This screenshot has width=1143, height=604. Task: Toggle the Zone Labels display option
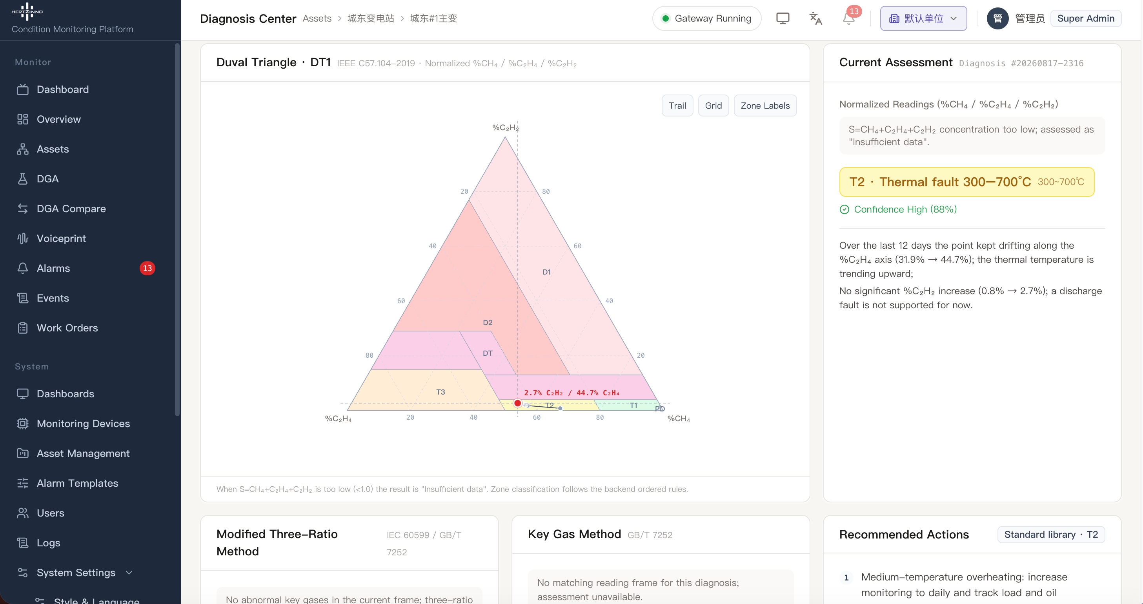765,106
